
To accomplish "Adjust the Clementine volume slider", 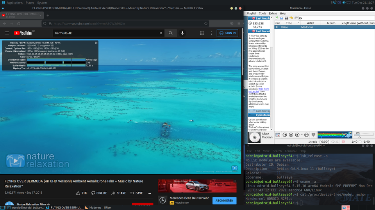I will pos(364,135).
